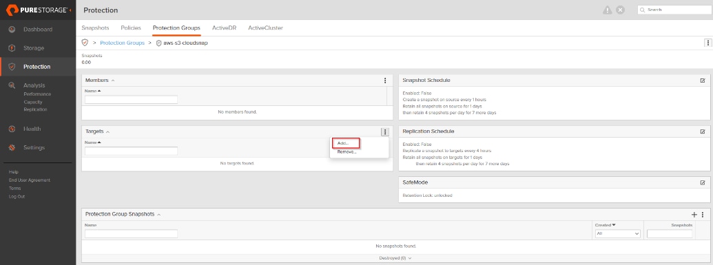Open the Dashboard sidebar icon
Screen dimensions: 713x265
(12, 30)
